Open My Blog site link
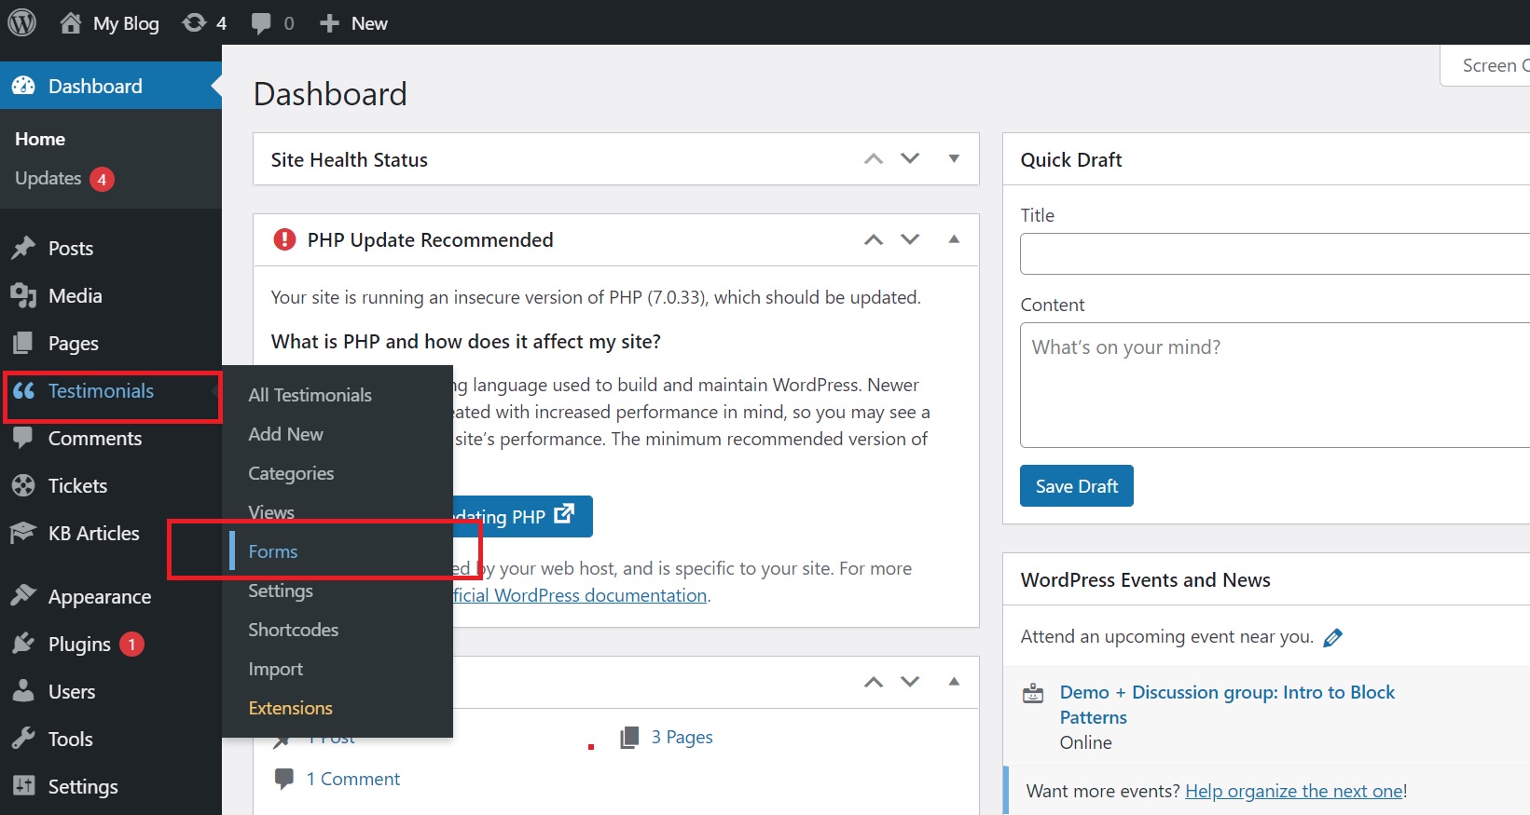The width and height of the screenshot is (1530, 815). click(x=109, y=23)
